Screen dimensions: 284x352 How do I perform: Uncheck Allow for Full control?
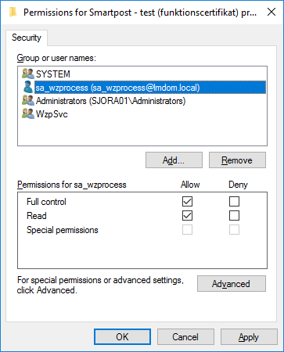click(x=187, y=202)
